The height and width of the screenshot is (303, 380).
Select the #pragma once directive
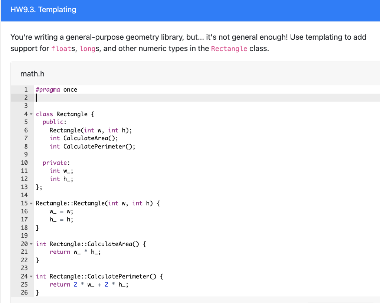[56, 89]
